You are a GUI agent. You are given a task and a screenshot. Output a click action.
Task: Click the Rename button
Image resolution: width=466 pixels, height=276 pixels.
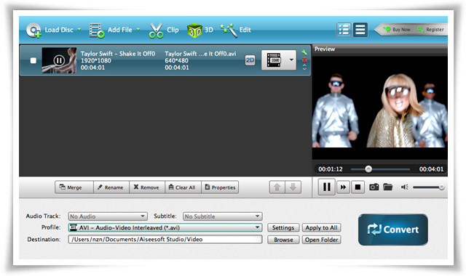pyautogui.click(x=111, y=187)
